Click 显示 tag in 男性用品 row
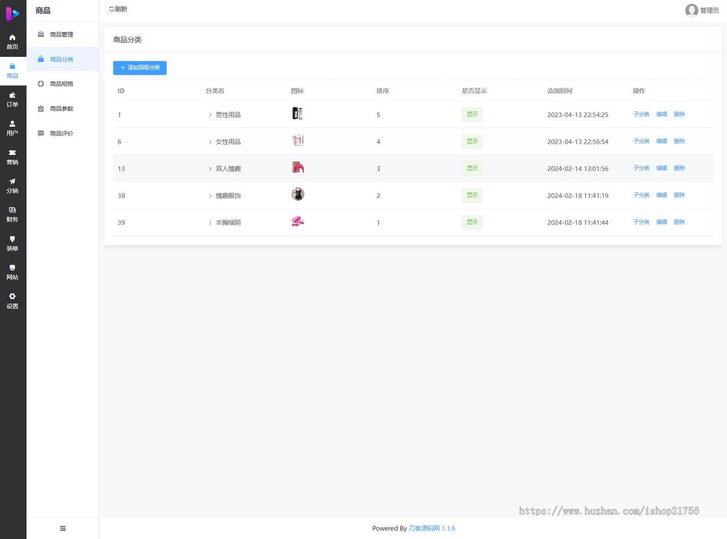The width and height of the screenshot is (727, 539). click(x=472, y=115)
